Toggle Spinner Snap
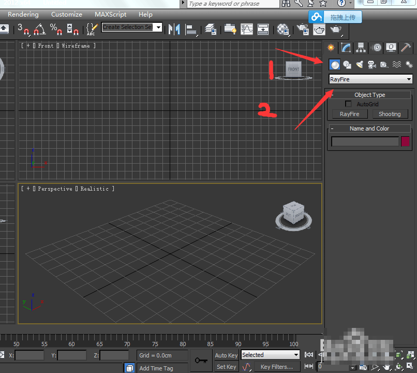 [72, 29]
